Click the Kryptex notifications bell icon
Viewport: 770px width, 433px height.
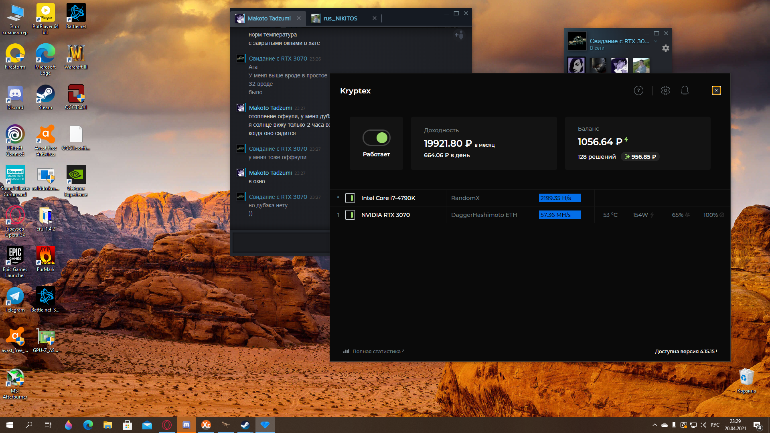tap(685, 91)
